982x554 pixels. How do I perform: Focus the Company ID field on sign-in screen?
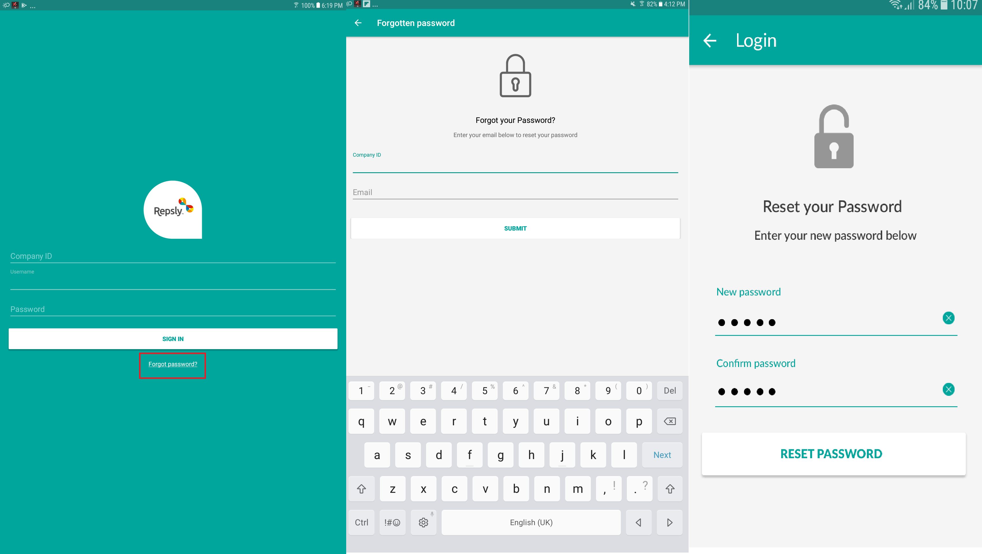click(x=173, y=256)
